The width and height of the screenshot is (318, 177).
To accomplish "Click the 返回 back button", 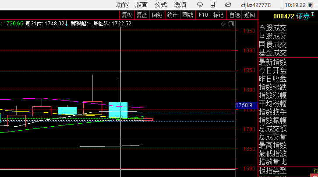I will click(x=250, y=15).
